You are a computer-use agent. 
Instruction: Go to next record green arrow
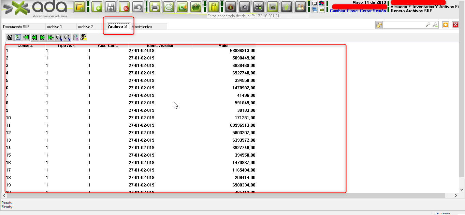pyautogui.click(x=42, y=37)
